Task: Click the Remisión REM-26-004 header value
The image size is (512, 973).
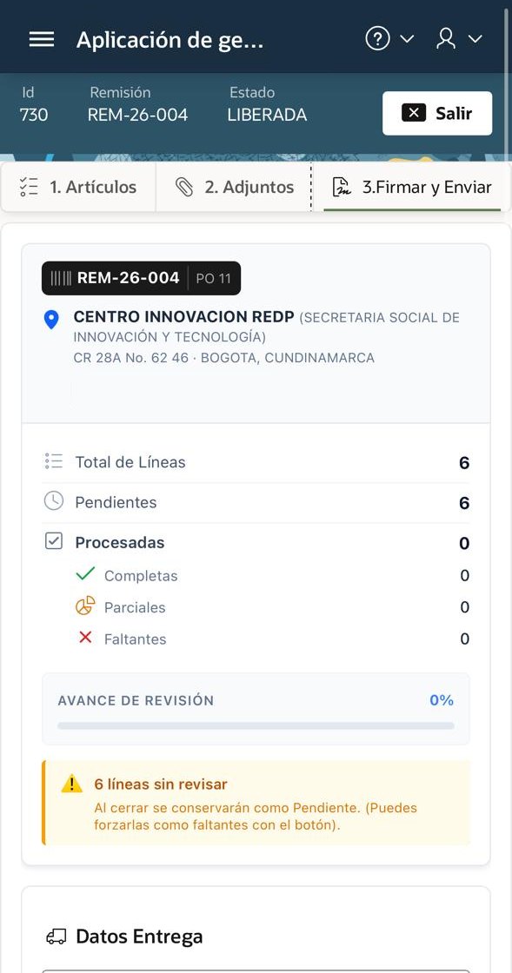Action: [x=137, y=115]
